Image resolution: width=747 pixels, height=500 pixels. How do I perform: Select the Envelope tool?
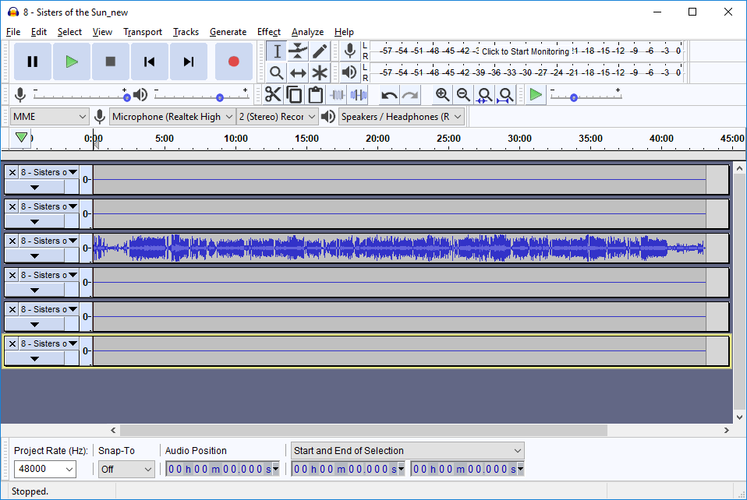point(298,51)
